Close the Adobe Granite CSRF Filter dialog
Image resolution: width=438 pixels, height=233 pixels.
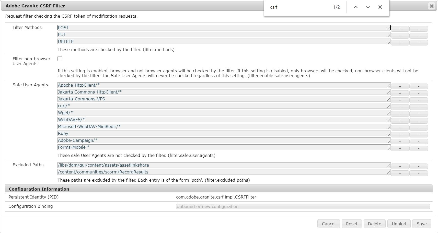tap(431, 6)
